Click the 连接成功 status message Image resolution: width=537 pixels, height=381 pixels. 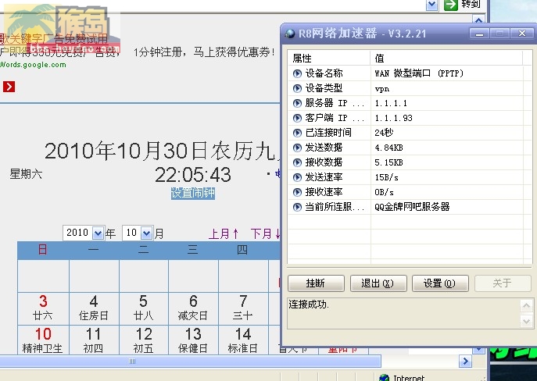pyautogui.click(x=309, y=304)
